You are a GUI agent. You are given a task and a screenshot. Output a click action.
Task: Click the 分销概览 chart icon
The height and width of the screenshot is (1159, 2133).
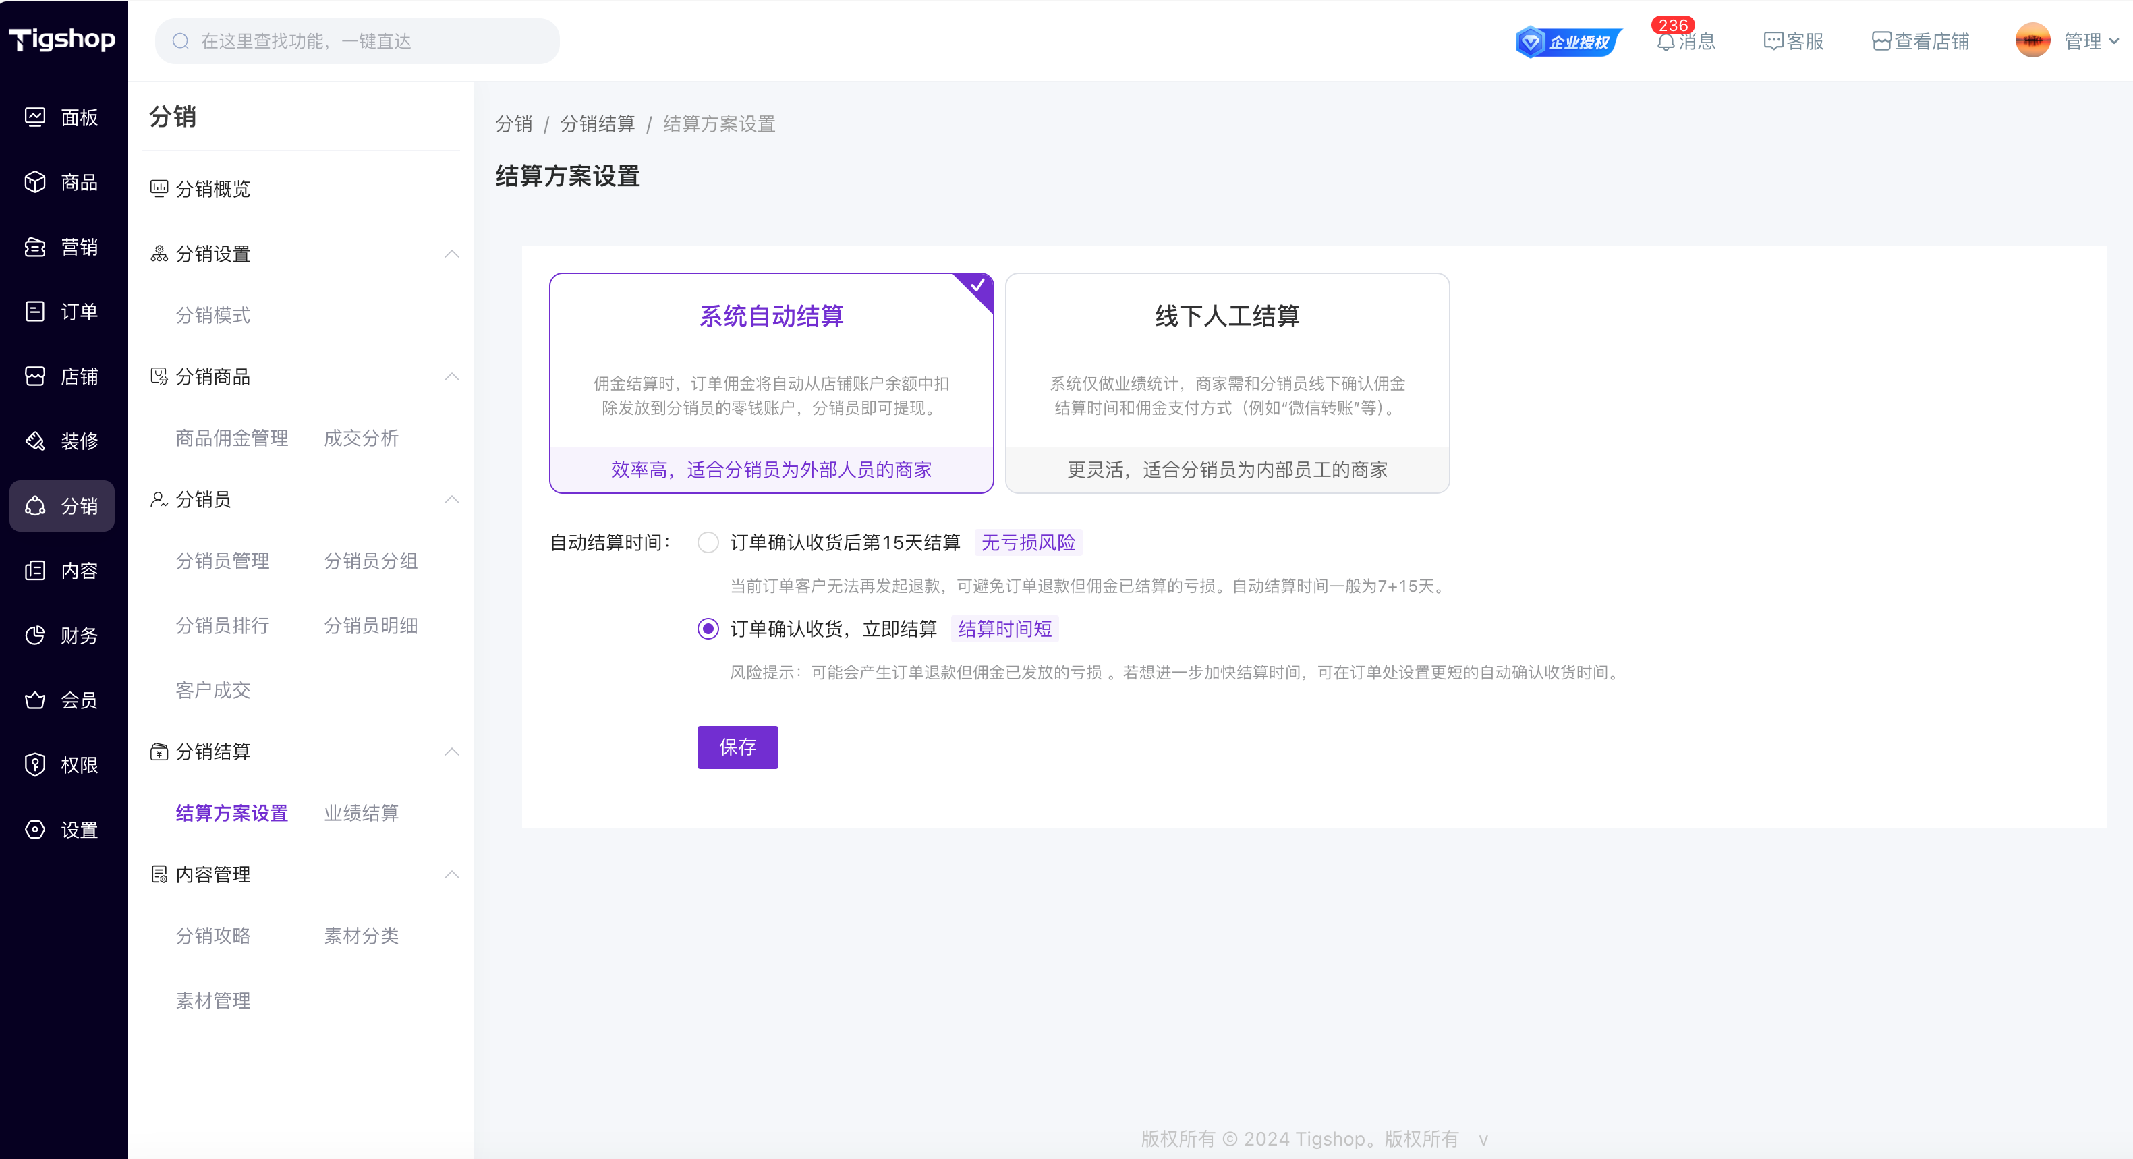point(159,189)
